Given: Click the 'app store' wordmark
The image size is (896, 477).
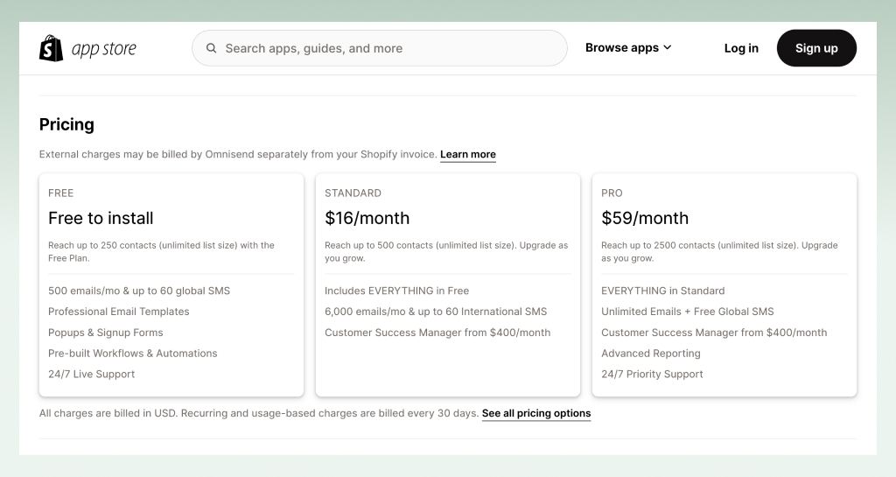Looking at the screenshot, I should 103,49.
